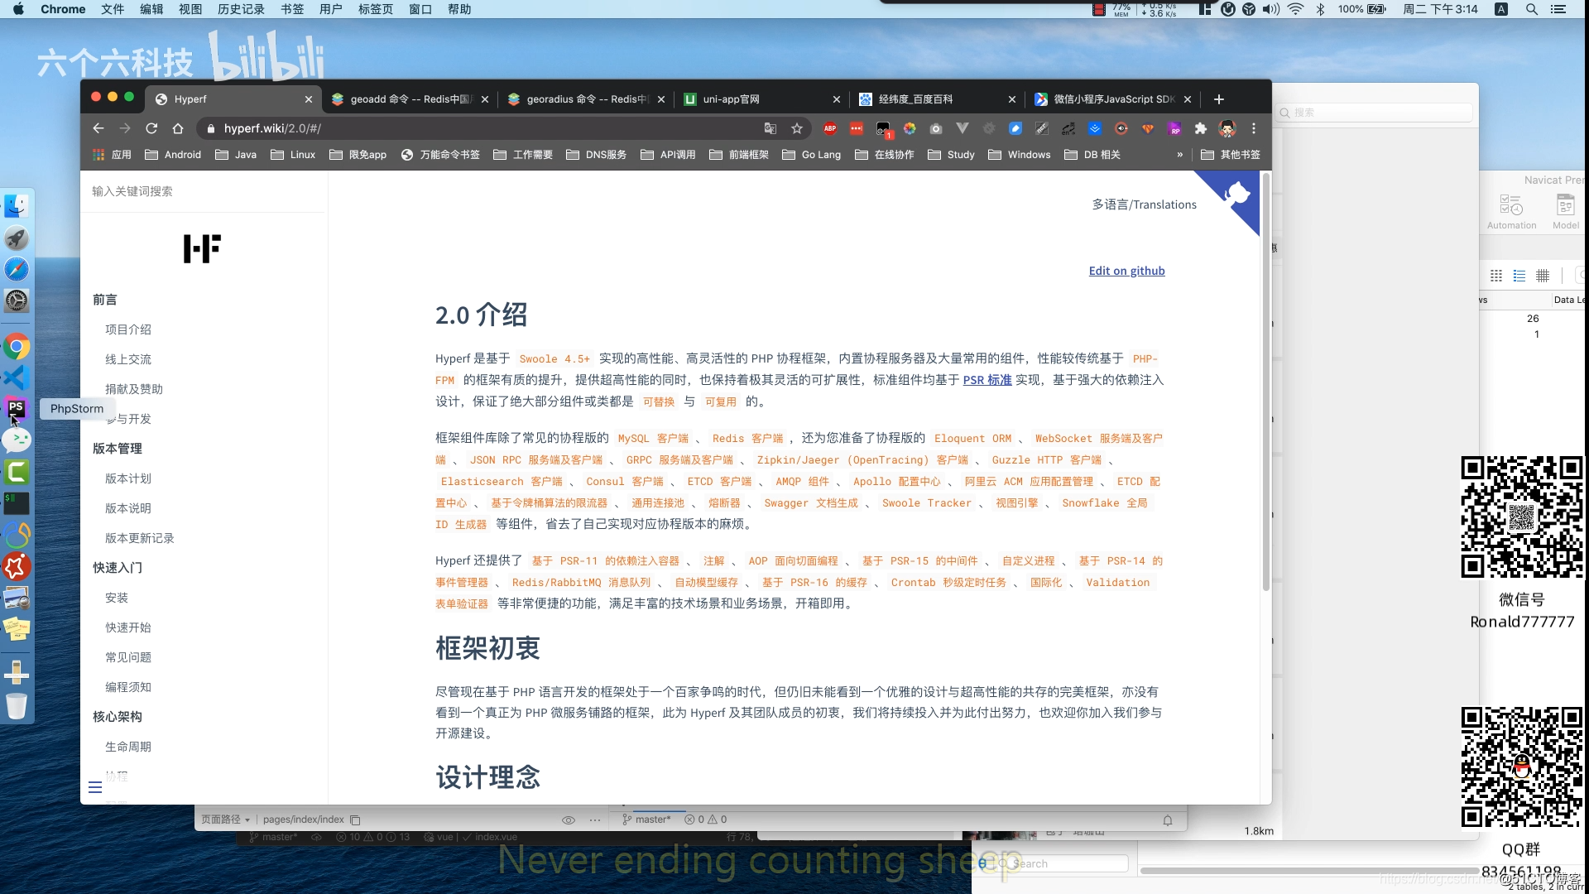Open the Chrome extensions puzzle-piece menu
This screenshot has height=894, width=1589.
[x=1202, y=128]
